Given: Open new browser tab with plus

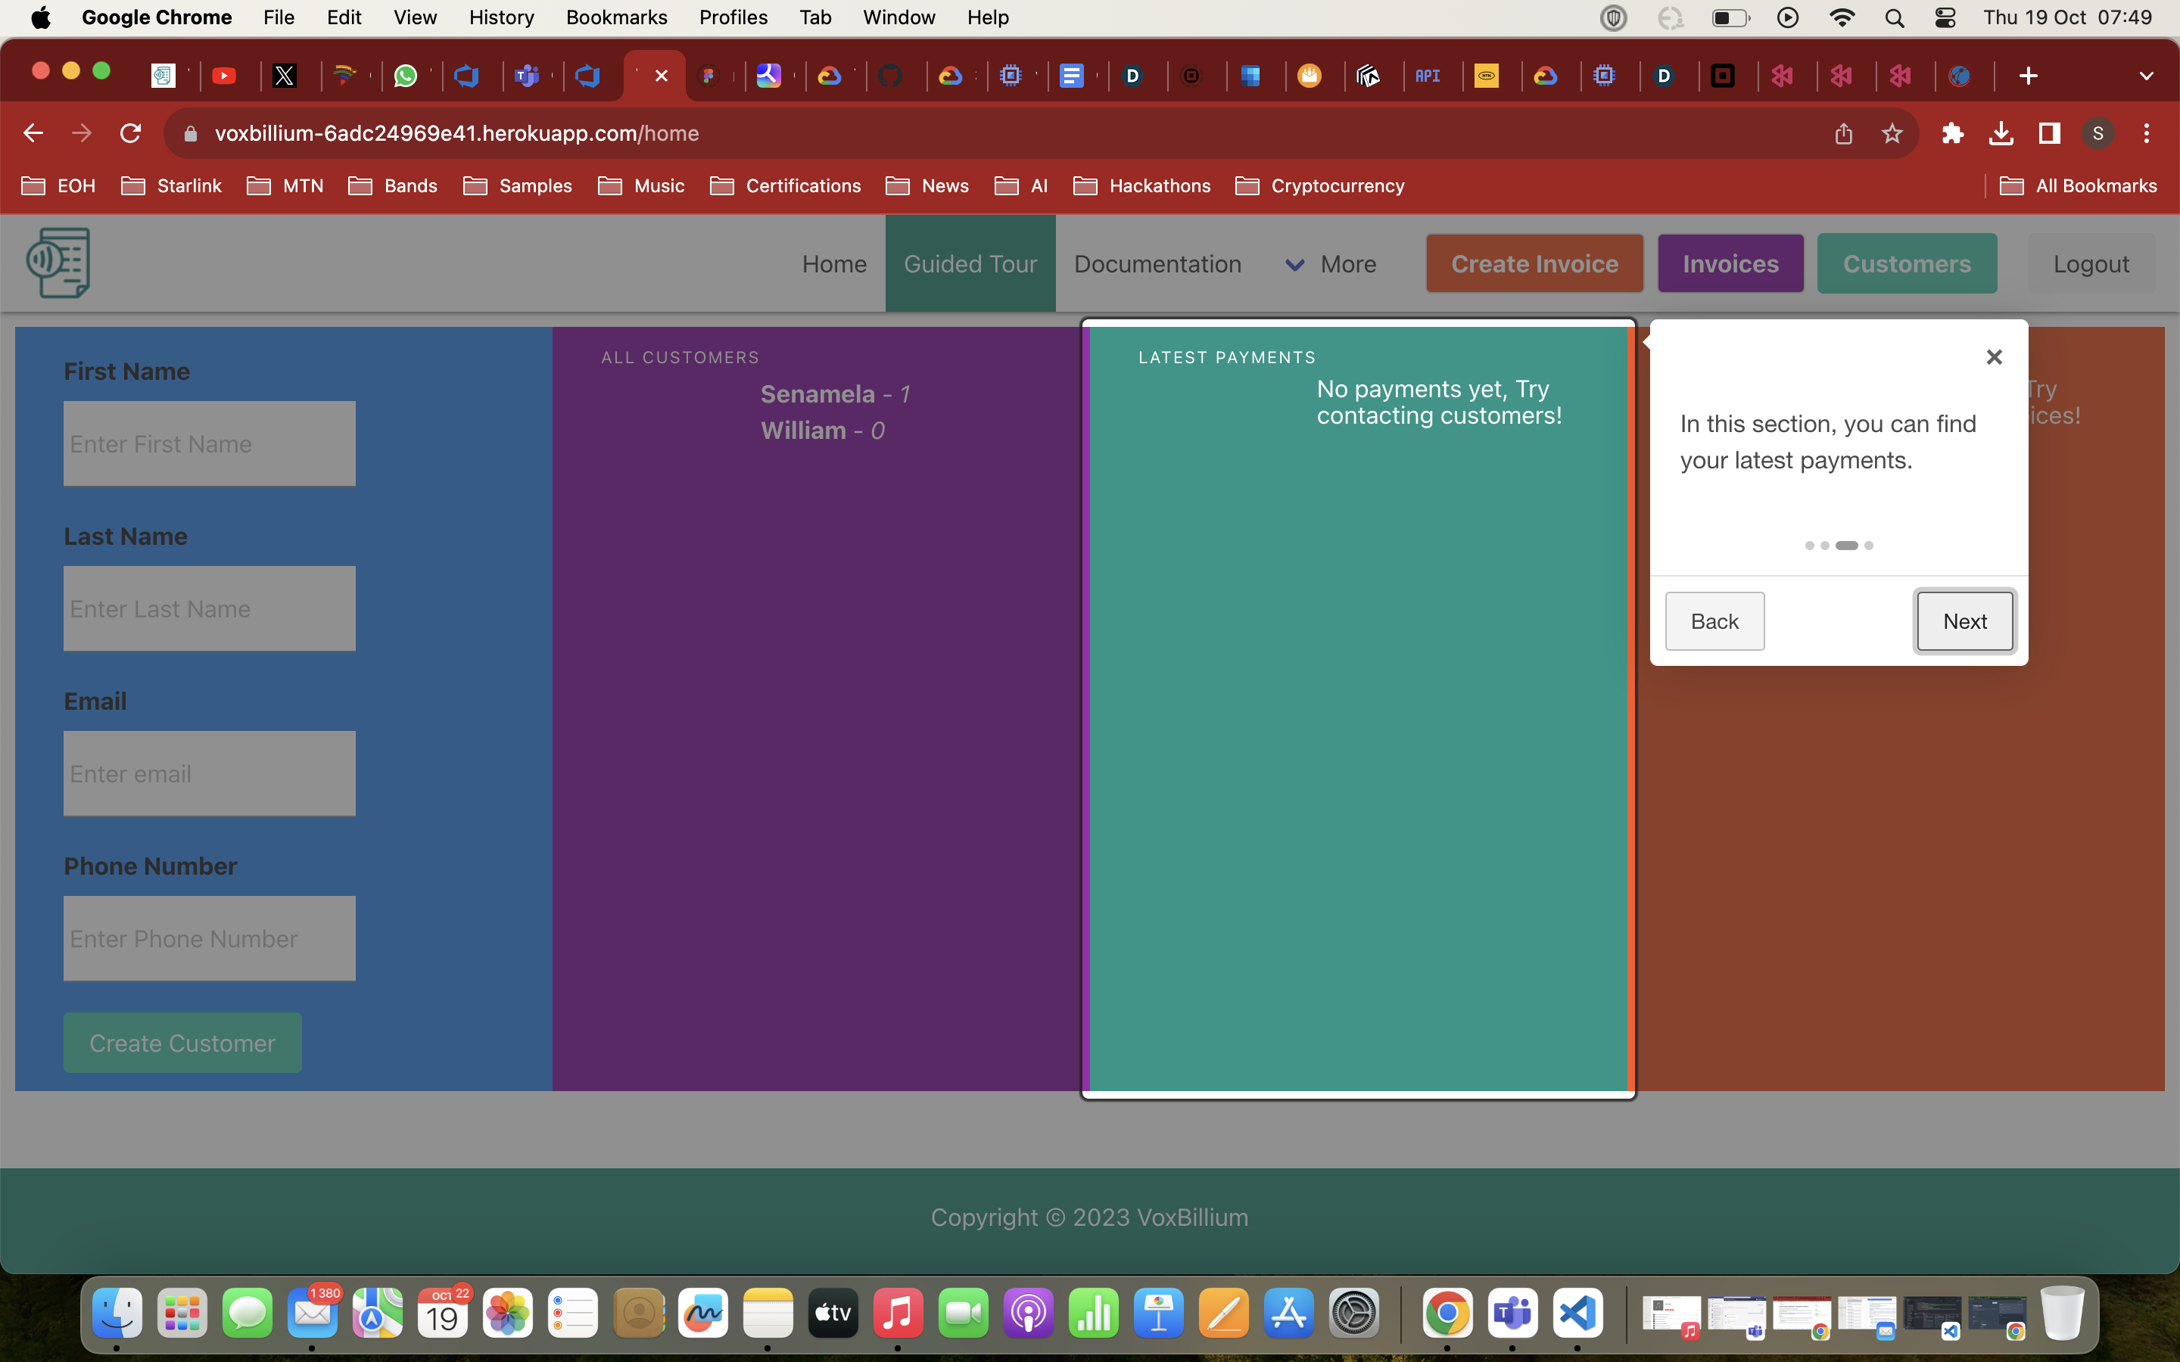Looking at the screenshot, I should (x=2028, y=76).
